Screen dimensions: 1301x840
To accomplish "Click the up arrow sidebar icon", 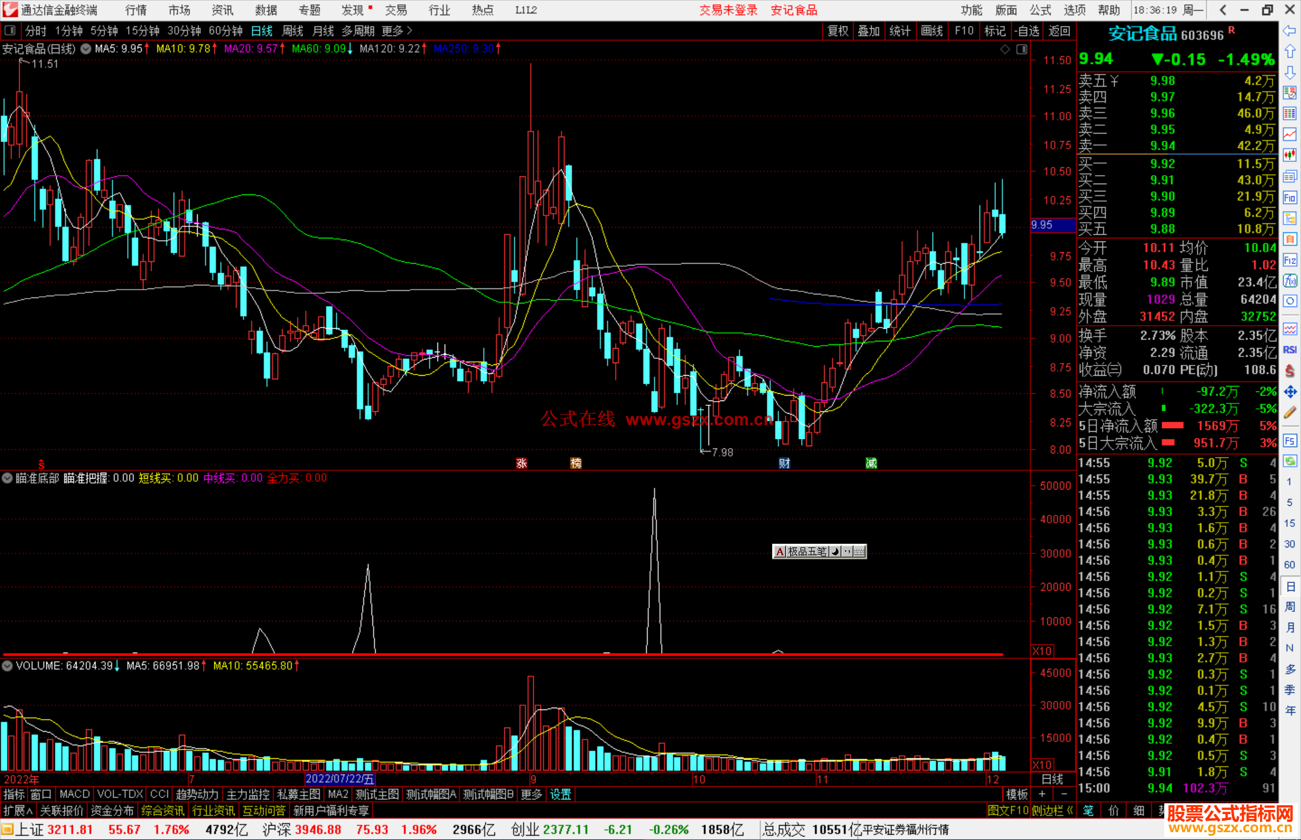I will [1290, 52].
